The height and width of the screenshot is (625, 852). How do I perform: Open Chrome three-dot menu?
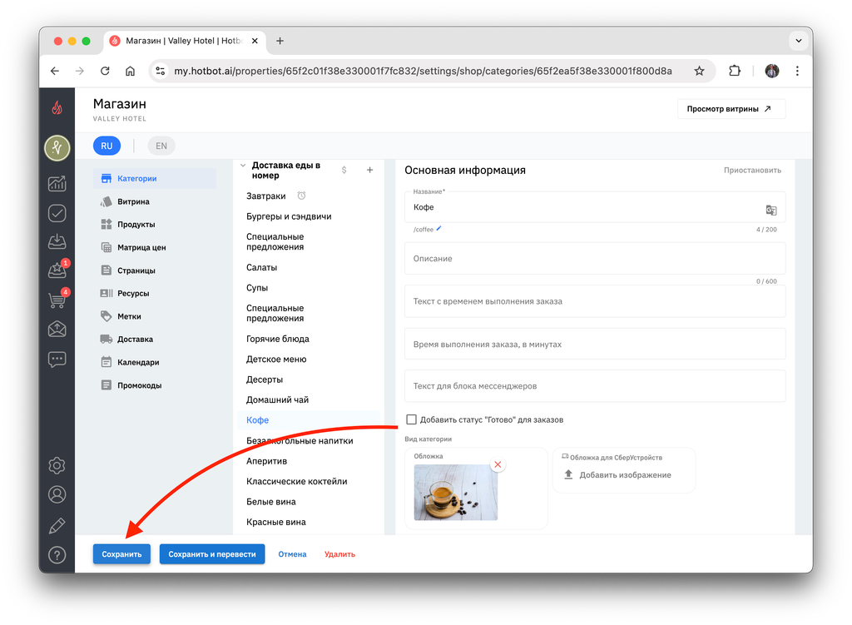(x=797, y=71)
